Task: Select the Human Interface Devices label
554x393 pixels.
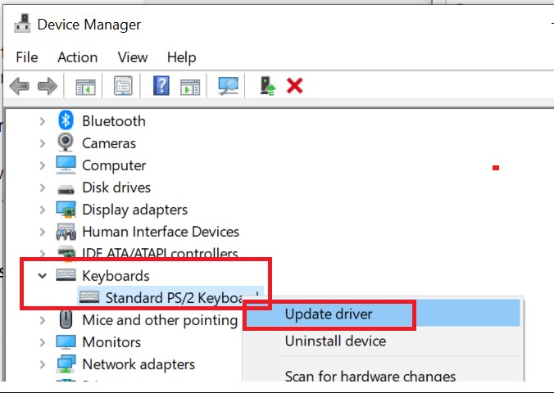Action: [161, 232]
